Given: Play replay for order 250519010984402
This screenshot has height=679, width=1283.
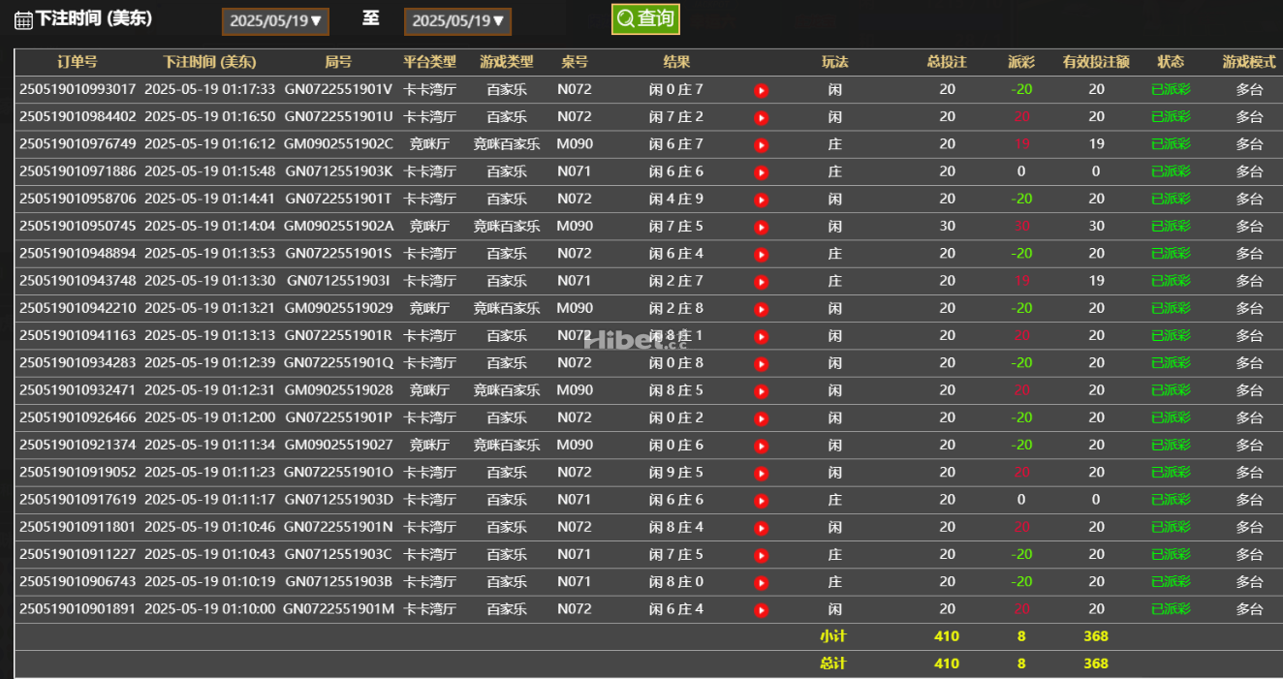Looking at the screenshot, I should [x=762, y=117].
